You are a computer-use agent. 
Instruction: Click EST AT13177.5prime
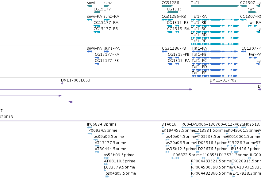coord(97,146)
